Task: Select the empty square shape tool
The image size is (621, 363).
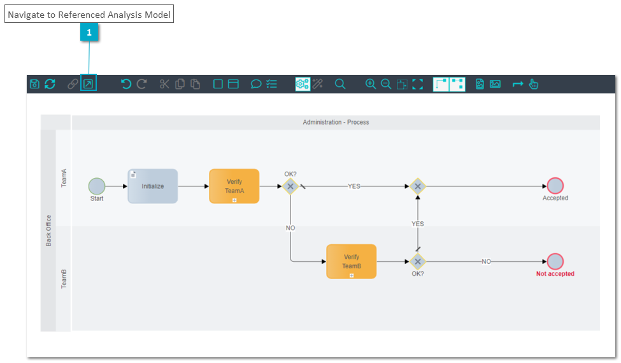Action: [218, 84]
